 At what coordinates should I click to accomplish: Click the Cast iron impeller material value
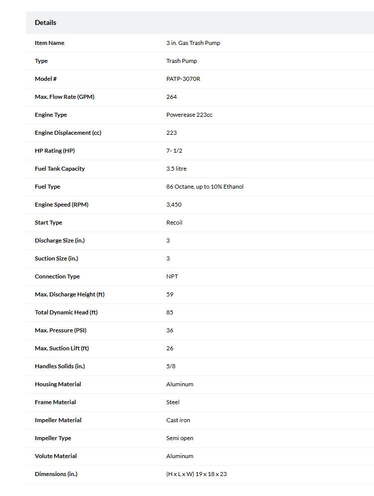tap(178, 420)
